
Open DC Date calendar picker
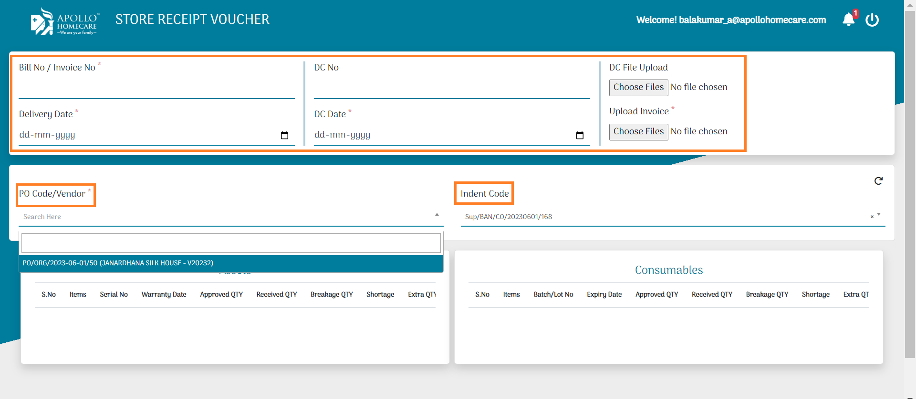coord(580,135)
